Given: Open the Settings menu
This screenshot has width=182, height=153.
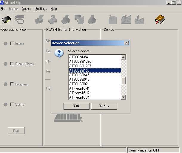Looking at the screenshot, I should [x=41, y=9].
